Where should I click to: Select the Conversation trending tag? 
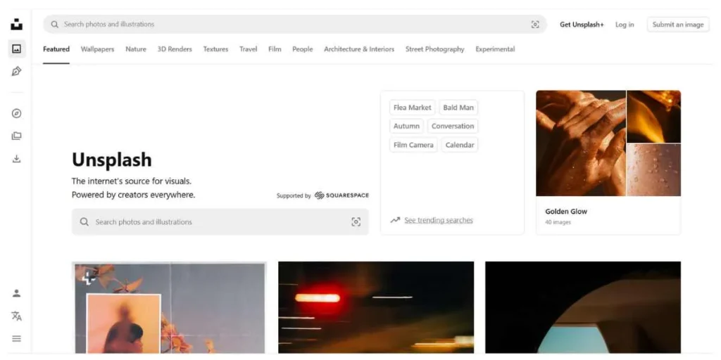[x=453, y=126]
